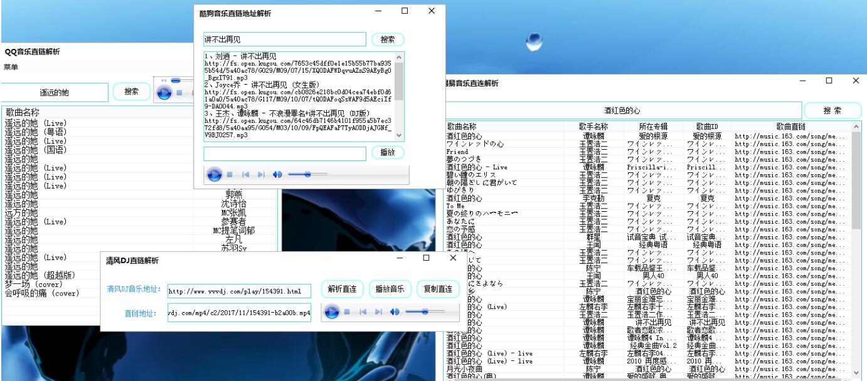The height and width of the screenshot is (381, 867).
Task: Play audio in the 酷狗 window player
Action: pos(214,175)
